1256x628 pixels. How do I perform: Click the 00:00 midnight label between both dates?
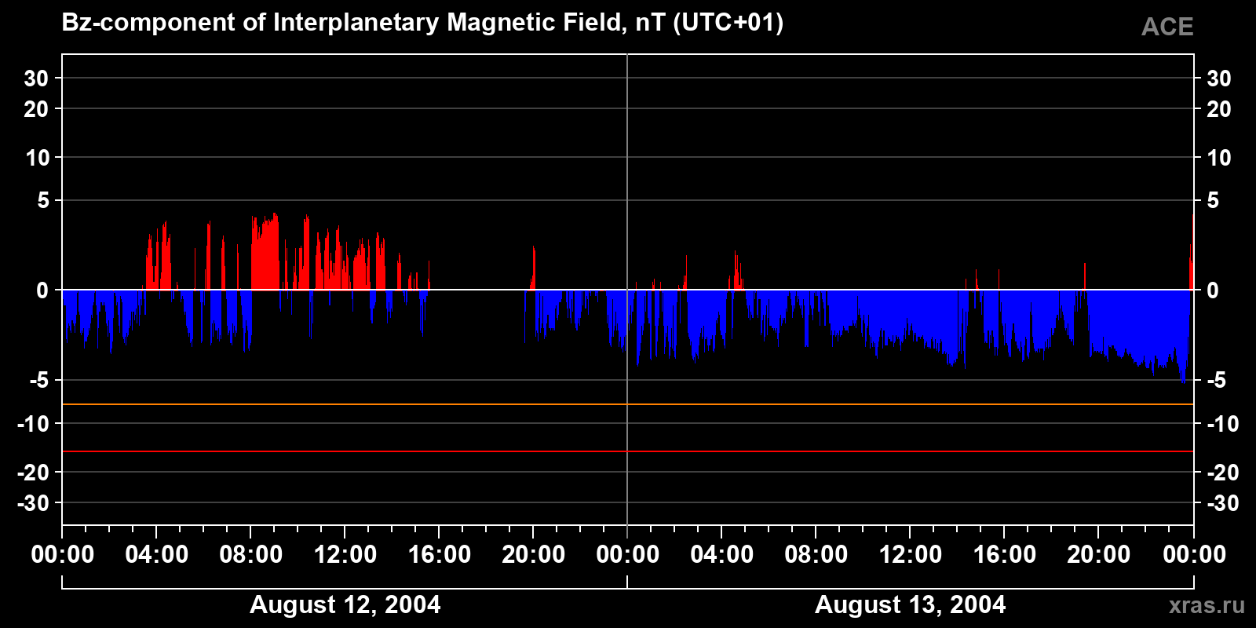coord(628,555)
